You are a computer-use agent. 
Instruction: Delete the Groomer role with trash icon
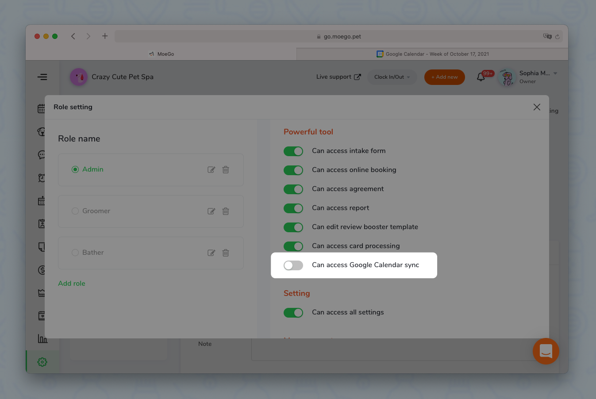[226, 211]
